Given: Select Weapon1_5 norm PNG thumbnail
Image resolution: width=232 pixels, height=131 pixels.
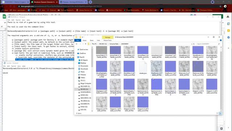Looking at the screenshot, I should [212, 86].
